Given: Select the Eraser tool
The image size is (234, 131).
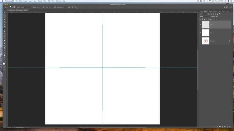Looking at the screenshot, I should click(x=4, y=36).
